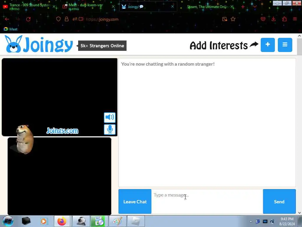
Task: Close the Trance YouTube tab
Action: click(54, 7)
